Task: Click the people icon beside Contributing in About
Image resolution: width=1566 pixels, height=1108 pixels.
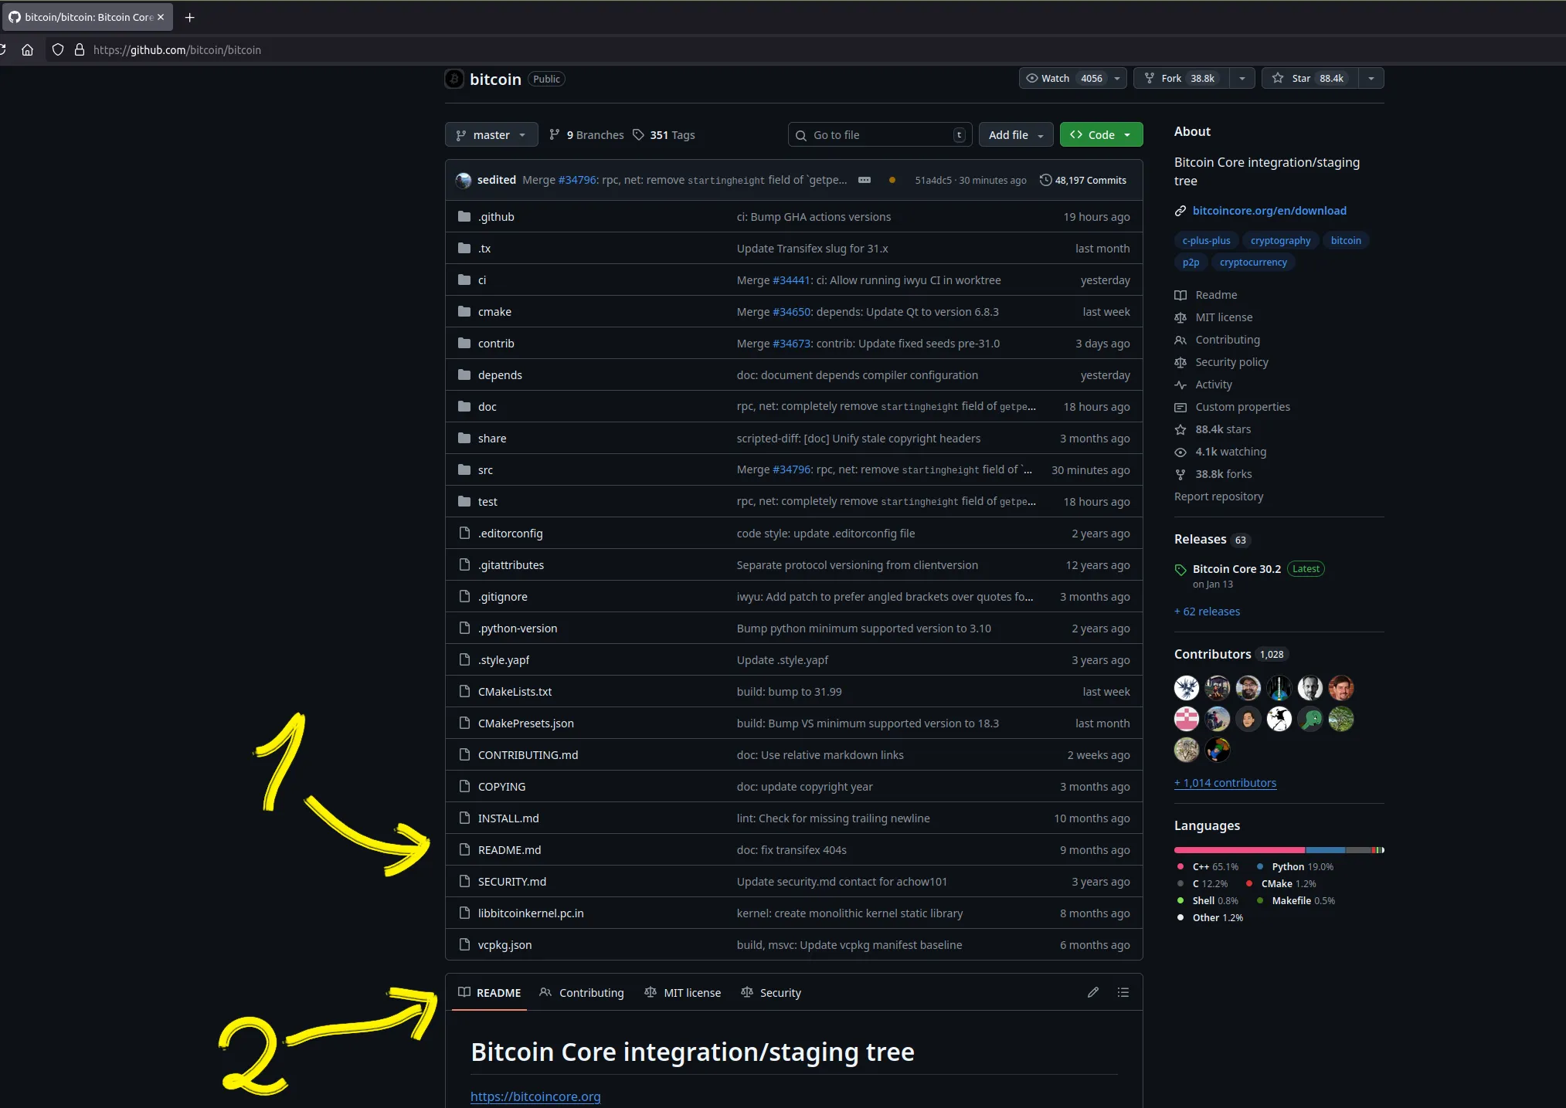Action: [x=1180, y=340]
